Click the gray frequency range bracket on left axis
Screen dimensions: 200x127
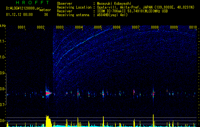(6, 89)
